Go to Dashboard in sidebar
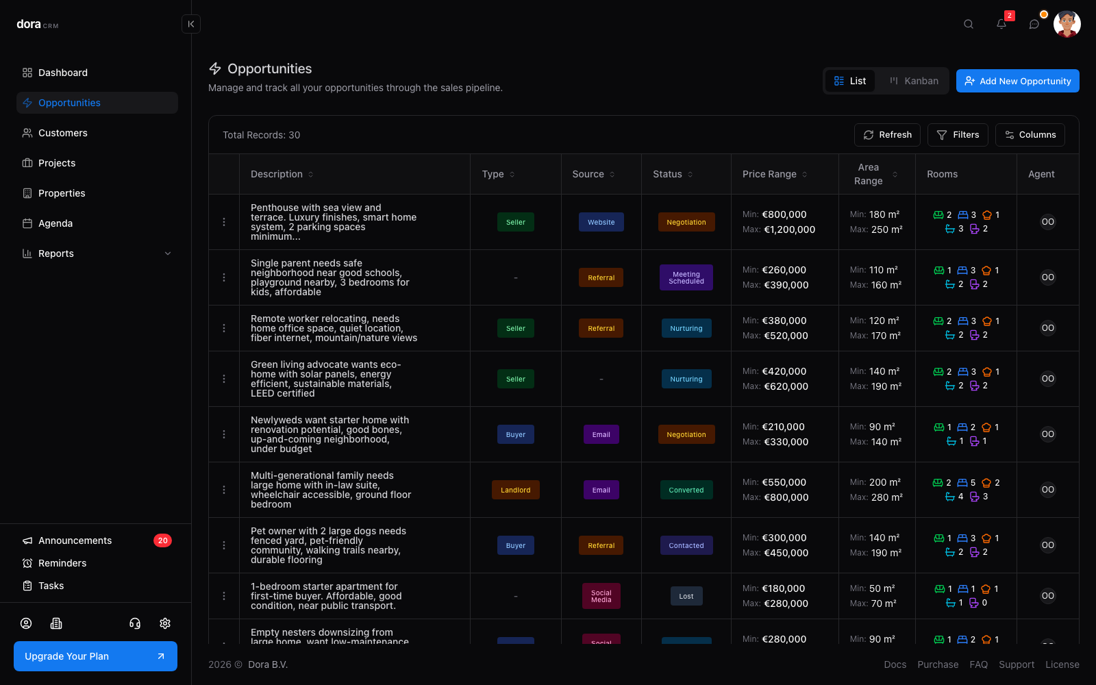The width and height of the screenshot is (1096, 685). point(97,73)
